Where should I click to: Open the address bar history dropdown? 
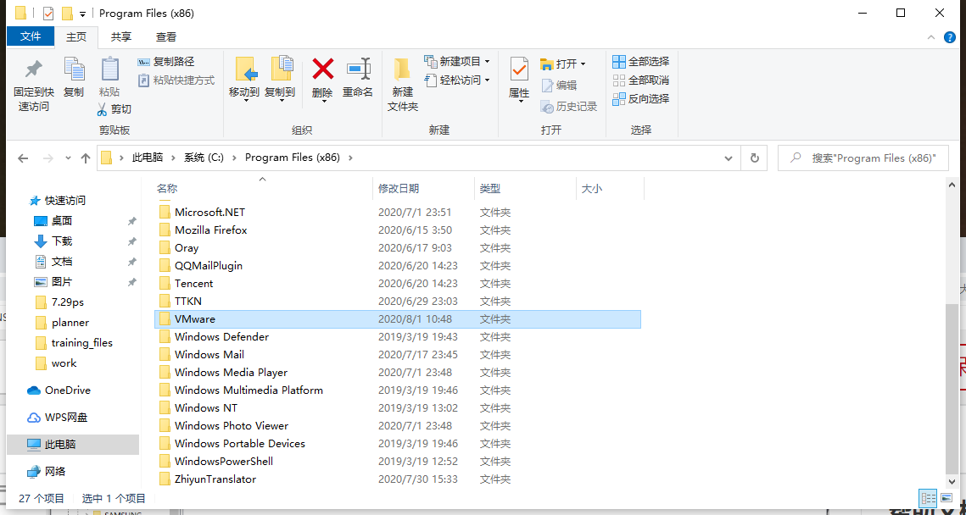[729, 158]
